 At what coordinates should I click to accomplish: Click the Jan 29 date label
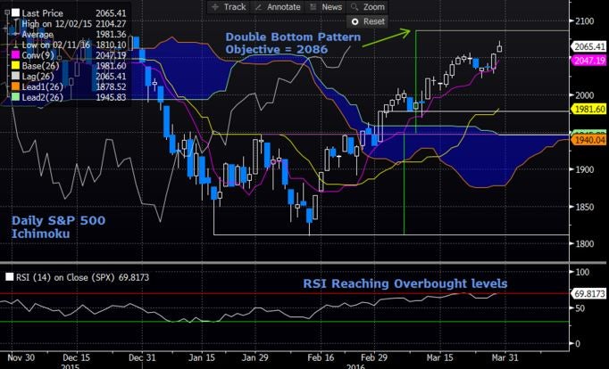[x=254, y=357]
